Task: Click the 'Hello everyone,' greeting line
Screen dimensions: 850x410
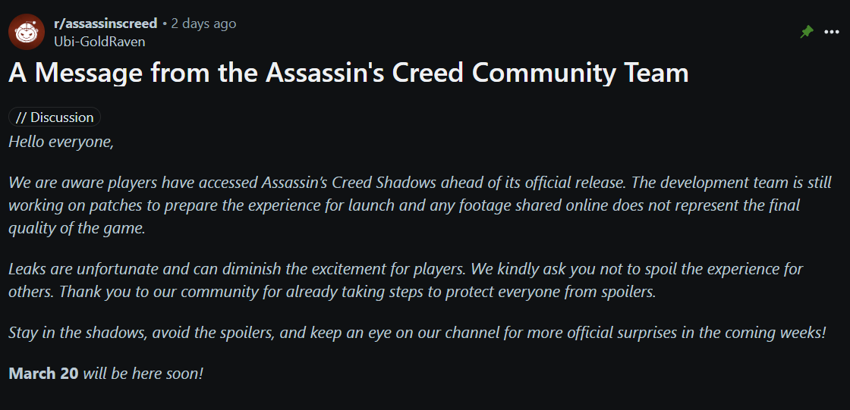Action: coord(61,142)
